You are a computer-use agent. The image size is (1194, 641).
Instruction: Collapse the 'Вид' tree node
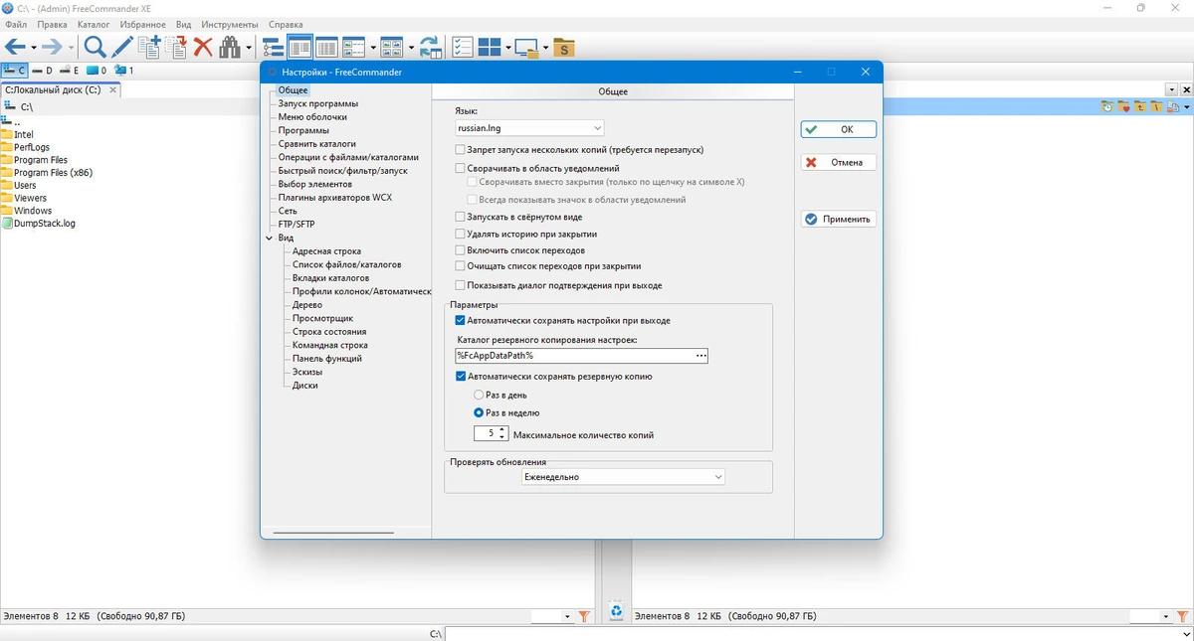pos(270,239)
